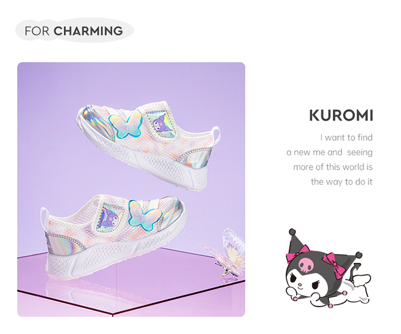
Task: Click the upper shoe's blue butterfly decoration
Action: (x=126, y=125)
